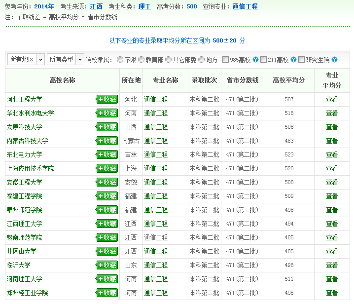Click +收藏 for 安徽工程大学
This screenshot has height=304, width=354.
tap(107, 182)
